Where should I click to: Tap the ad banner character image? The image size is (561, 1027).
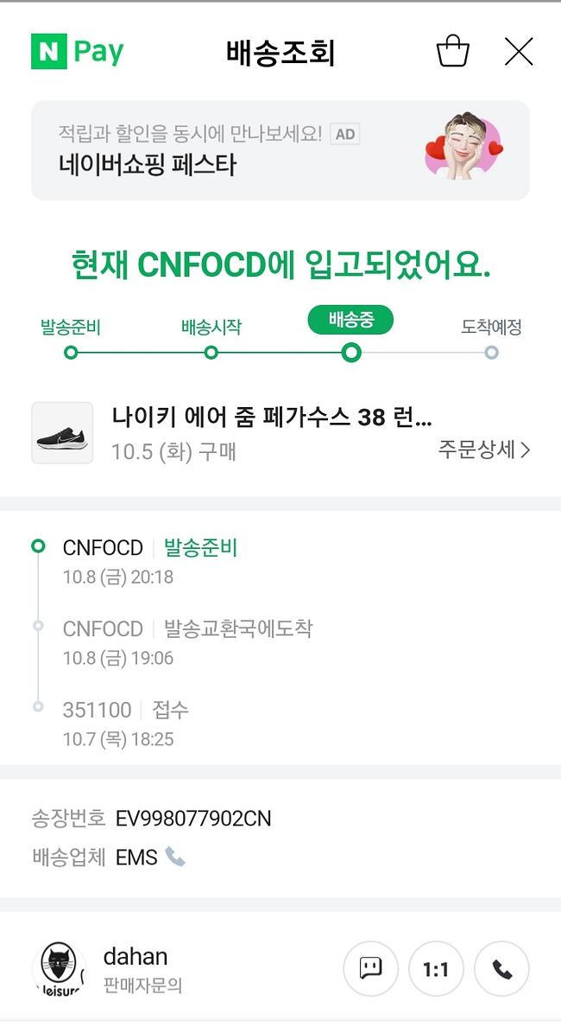coord(464,148)
